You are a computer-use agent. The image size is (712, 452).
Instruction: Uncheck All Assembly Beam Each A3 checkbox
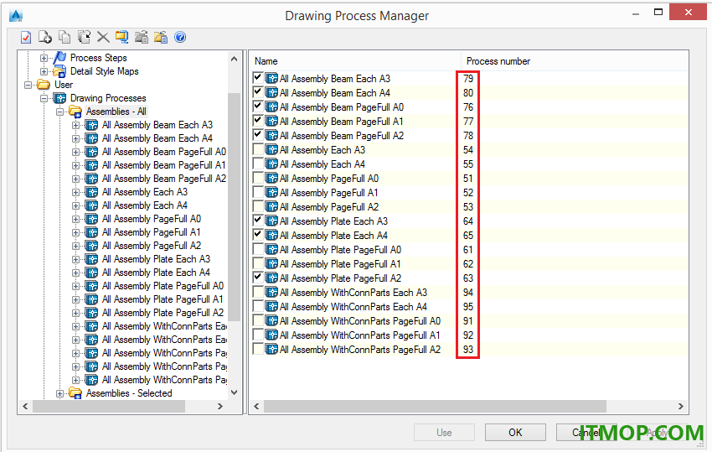point(258,78)
